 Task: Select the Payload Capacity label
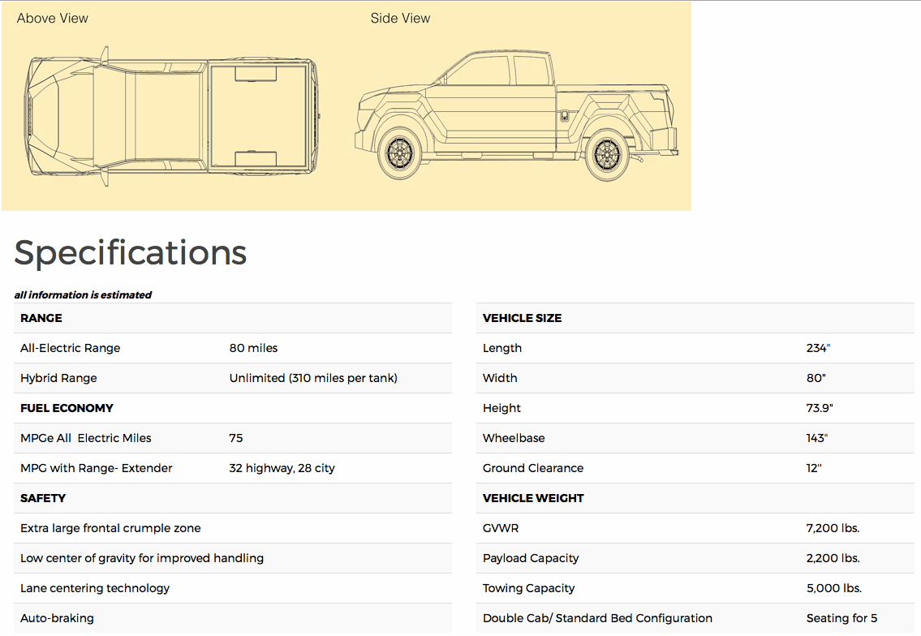[x=531, y=558]
